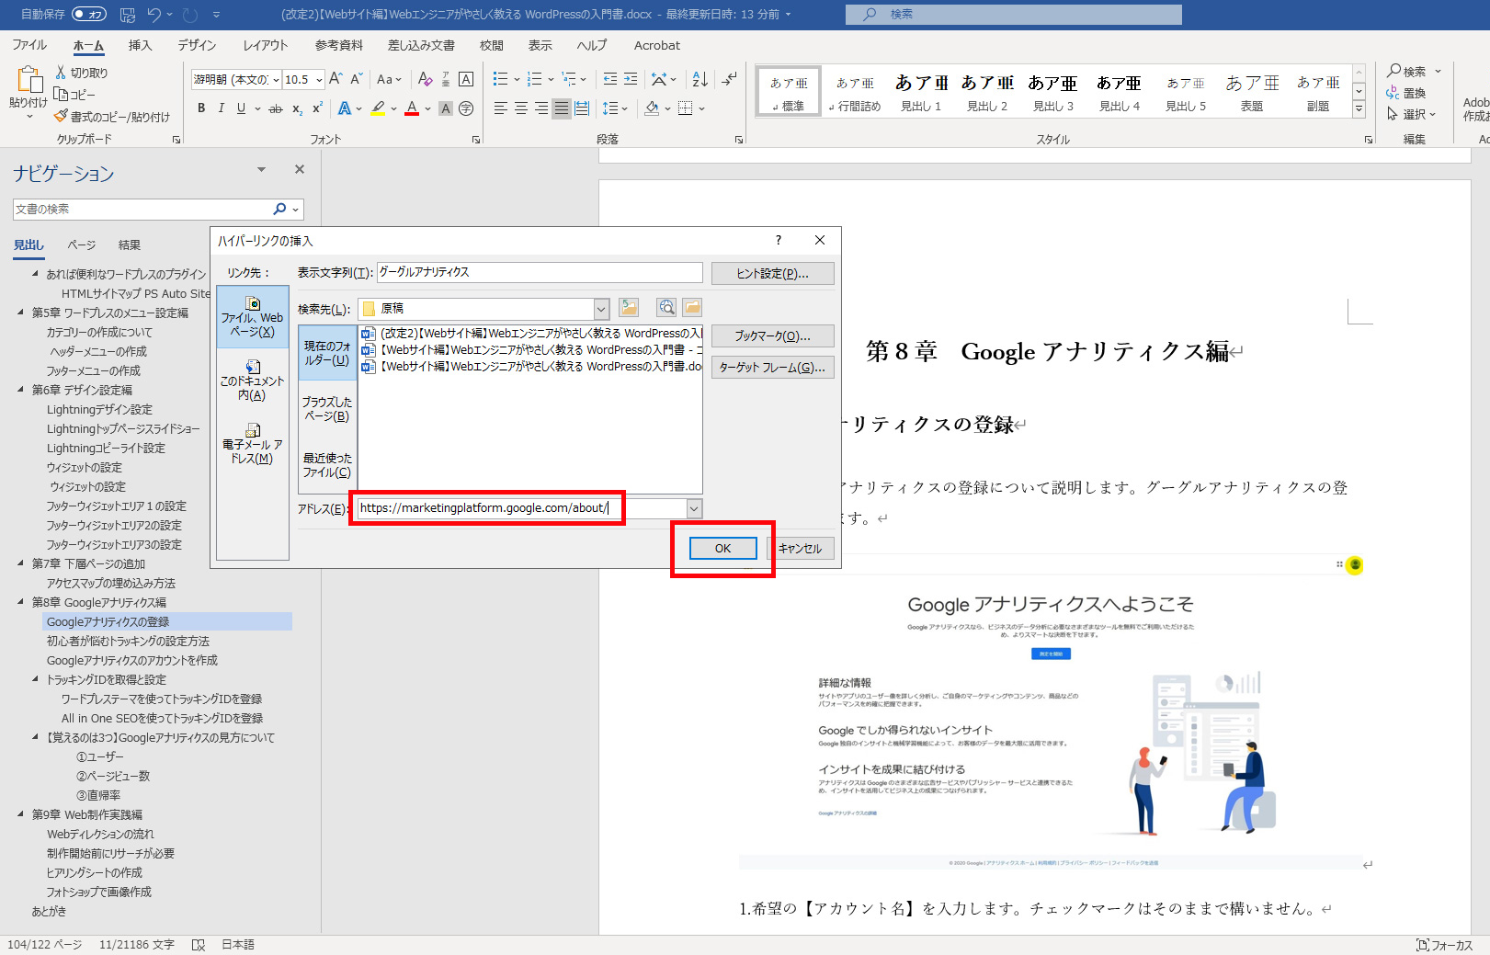Toggle justify alignment
The width and height of the screenshot is (1490, 955).
click(561, 108)
